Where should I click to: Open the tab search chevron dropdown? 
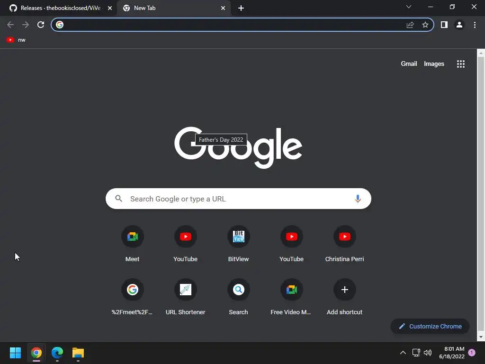(x=409, y=7)
